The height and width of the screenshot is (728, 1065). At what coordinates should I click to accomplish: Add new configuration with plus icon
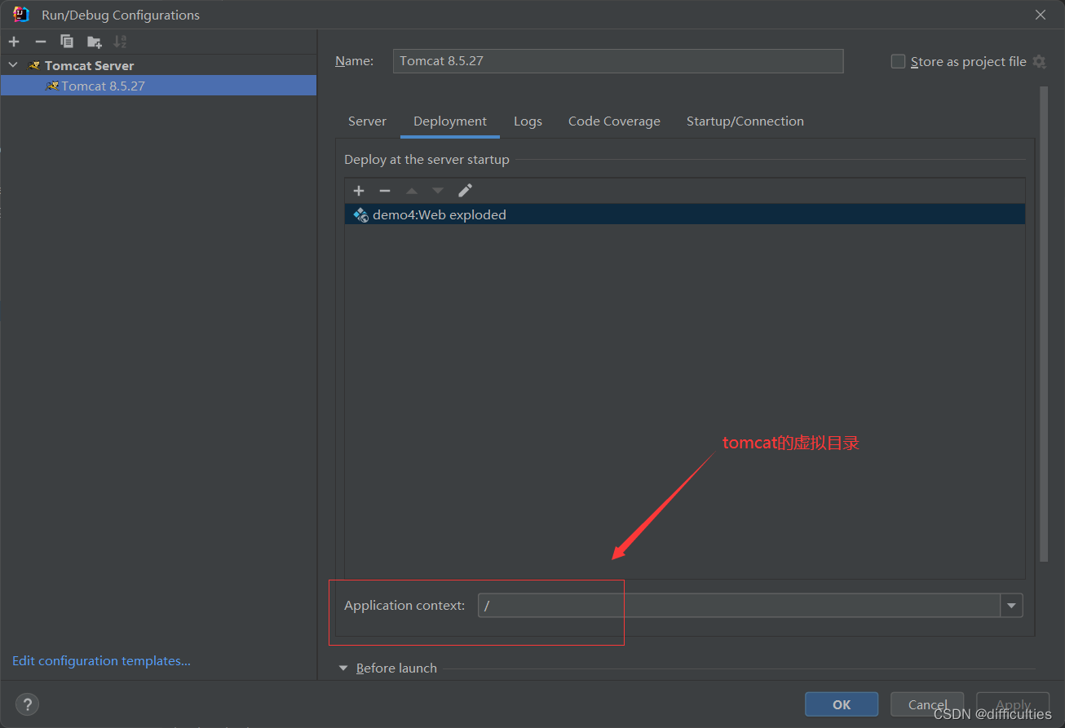[x=14, y=42]
